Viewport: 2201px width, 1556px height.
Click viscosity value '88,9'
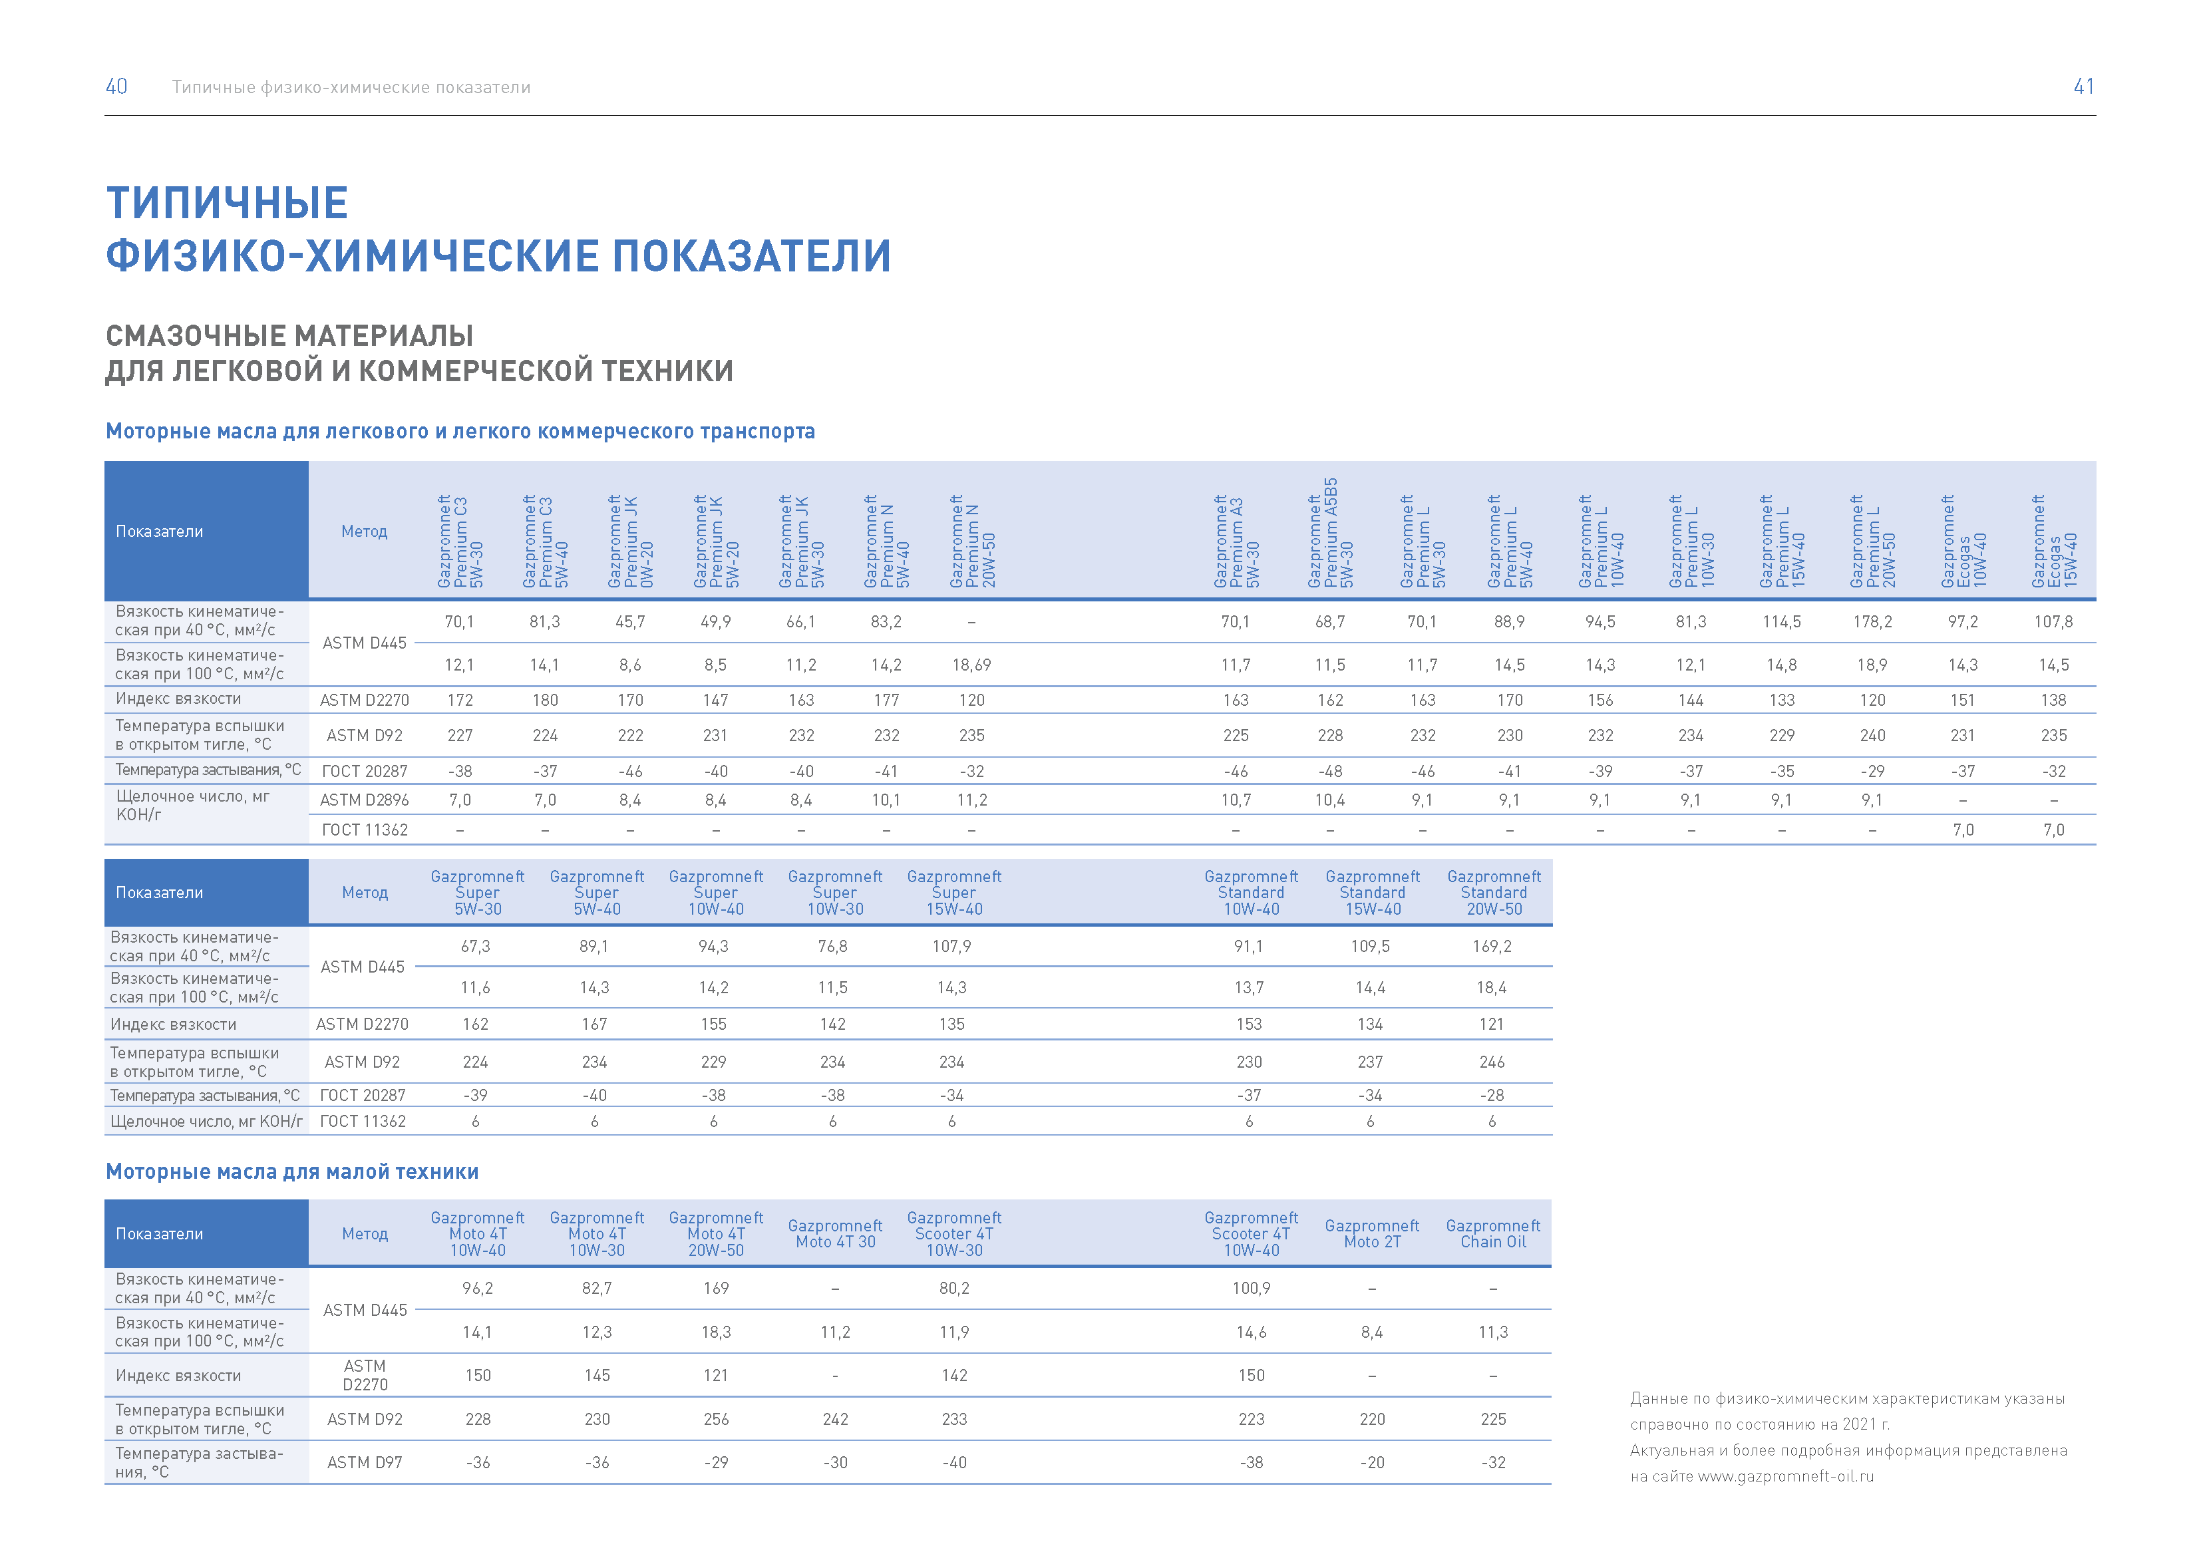pos(1509,621)
